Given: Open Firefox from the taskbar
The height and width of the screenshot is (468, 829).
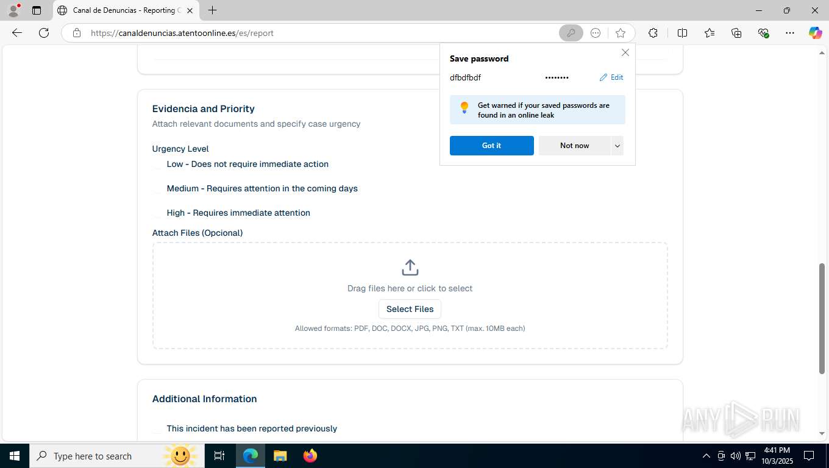Looking at the screenshot, I should [x=310, y=456].
